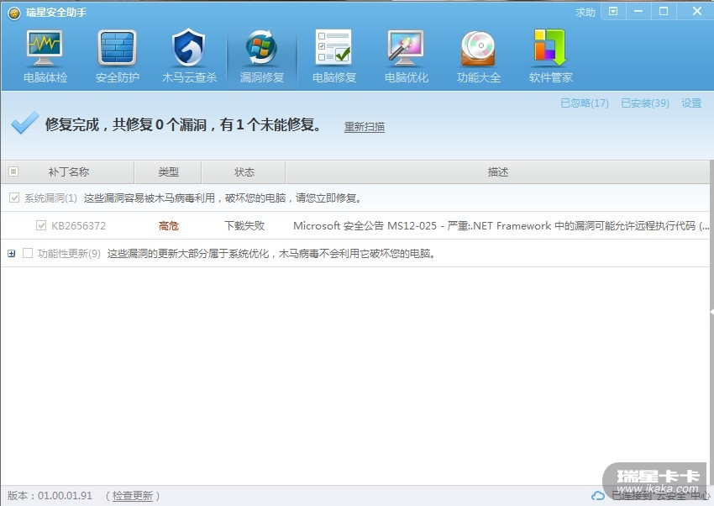Image resolution: width=714 pixels, height=506 pixels.
Task: Click the Rising app logo in title bar
Action: tap(14, 13)
